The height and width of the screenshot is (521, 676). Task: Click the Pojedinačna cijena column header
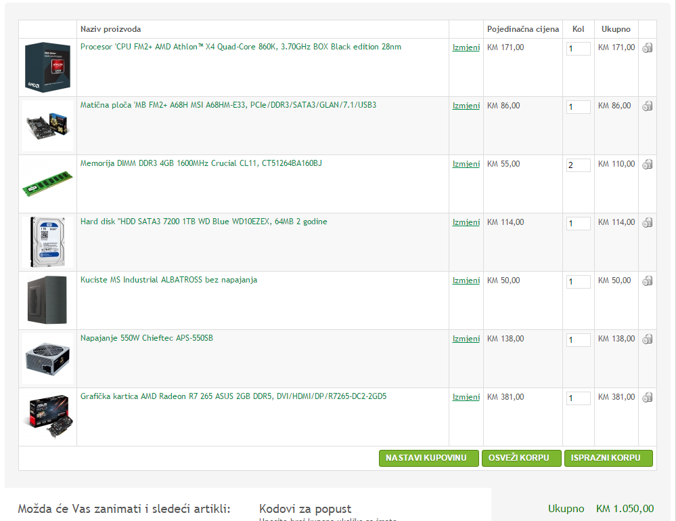523,29
